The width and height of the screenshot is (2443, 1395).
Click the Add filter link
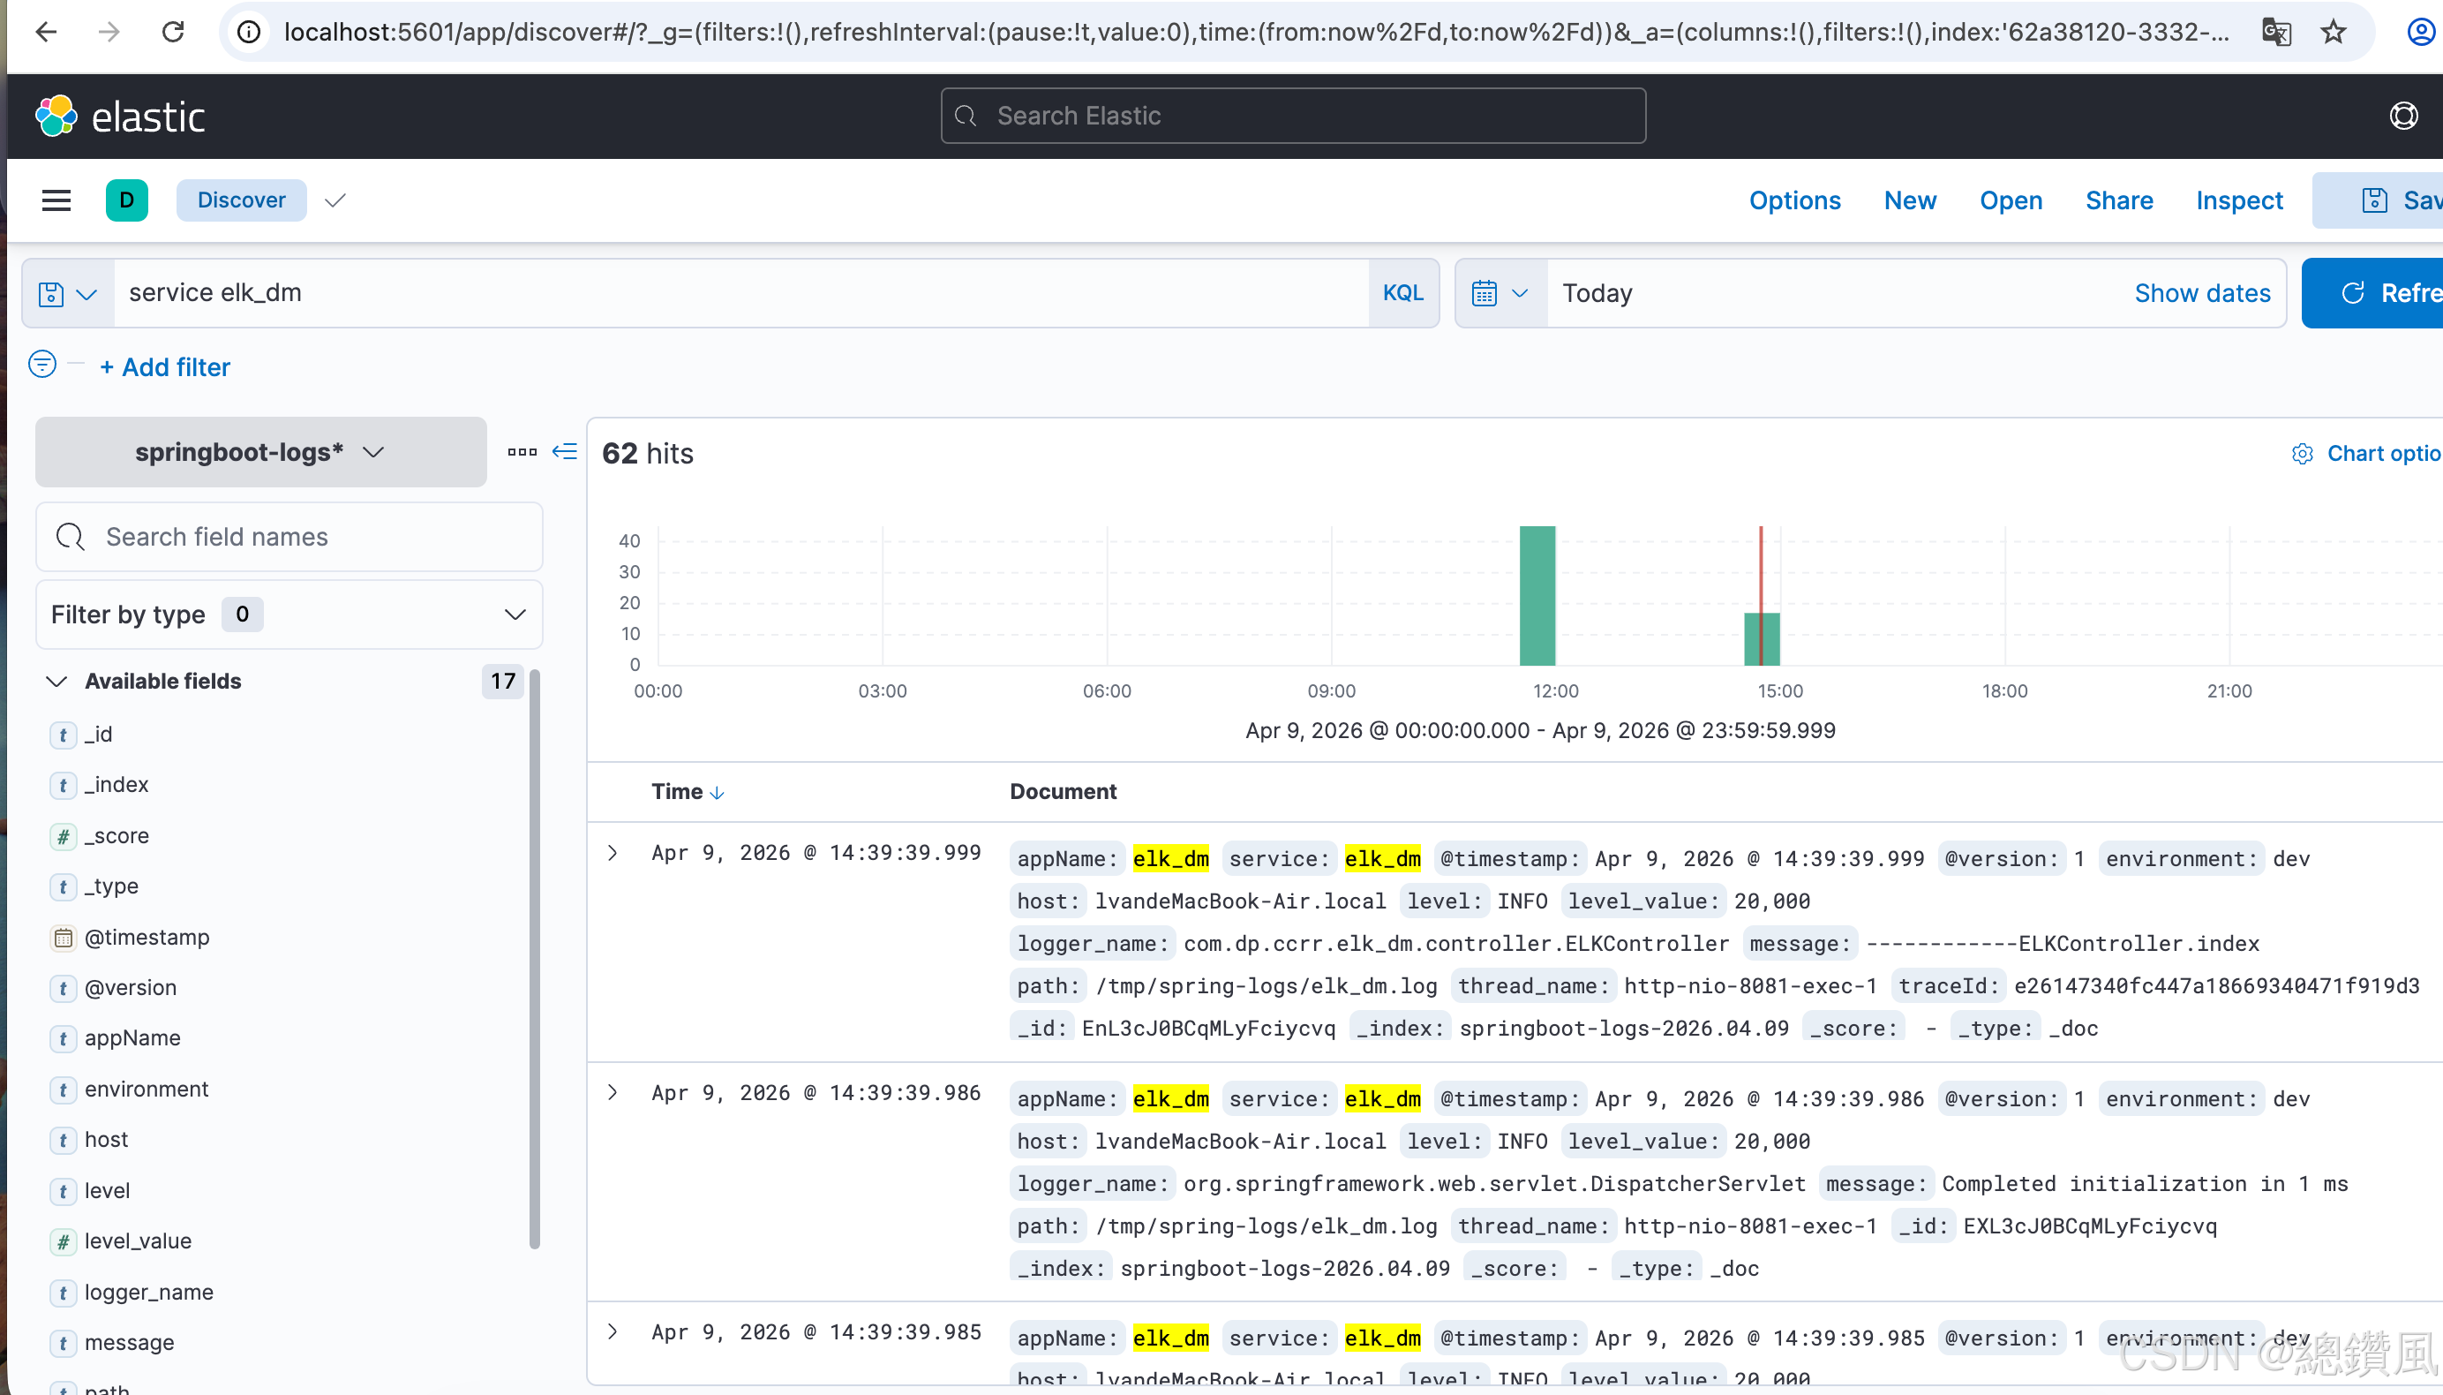[x=166, y=367]
